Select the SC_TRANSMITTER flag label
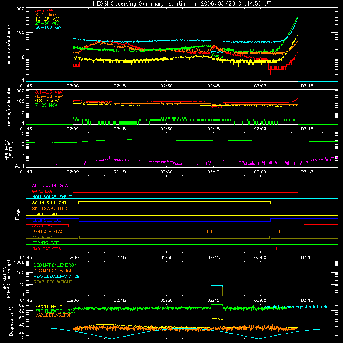 [50, 208]
